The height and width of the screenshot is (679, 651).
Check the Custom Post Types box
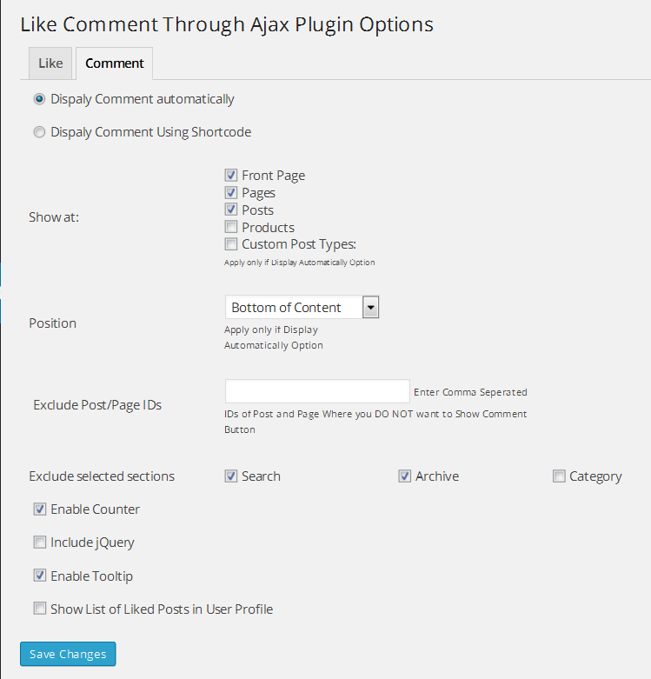coord(231,244)
